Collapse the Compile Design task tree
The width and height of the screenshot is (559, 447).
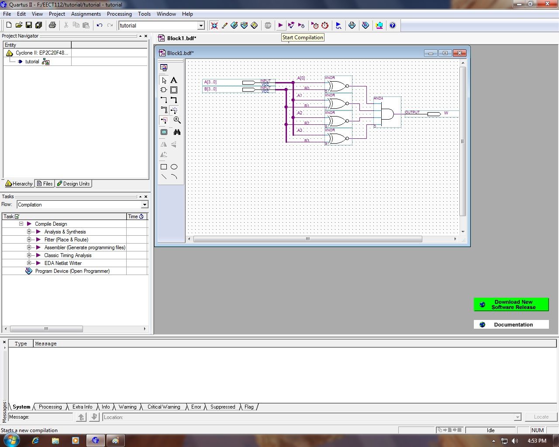click(21, 223)
